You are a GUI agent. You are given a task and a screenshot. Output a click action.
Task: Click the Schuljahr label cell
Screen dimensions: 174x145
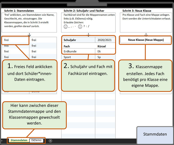coord(78,40)
